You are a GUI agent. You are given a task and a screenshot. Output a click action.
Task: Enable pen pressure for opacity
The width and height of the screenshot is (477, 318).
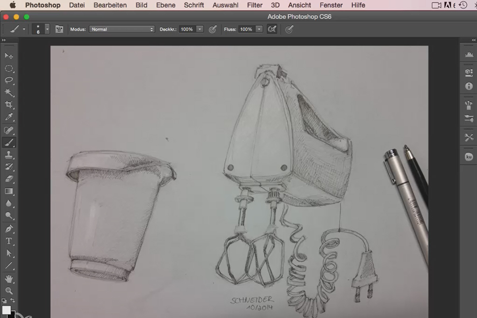(213, 29)
